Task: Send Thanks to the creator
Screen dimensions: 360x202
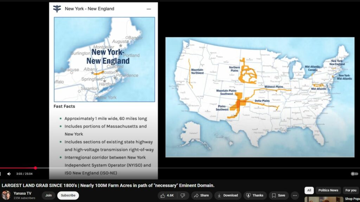Action: pyautogui.click(x=255, y=195)
